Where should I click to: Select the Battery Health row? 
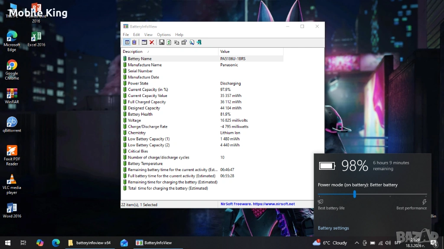[x=140, y=114]
